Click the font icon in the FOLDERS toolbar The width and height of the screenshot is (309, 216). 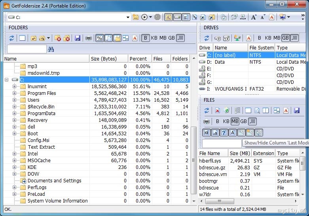tap(135, 38)
